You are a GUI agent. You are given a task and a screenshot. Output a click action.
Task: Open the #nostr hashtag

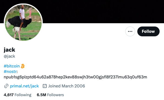(10, 72)
